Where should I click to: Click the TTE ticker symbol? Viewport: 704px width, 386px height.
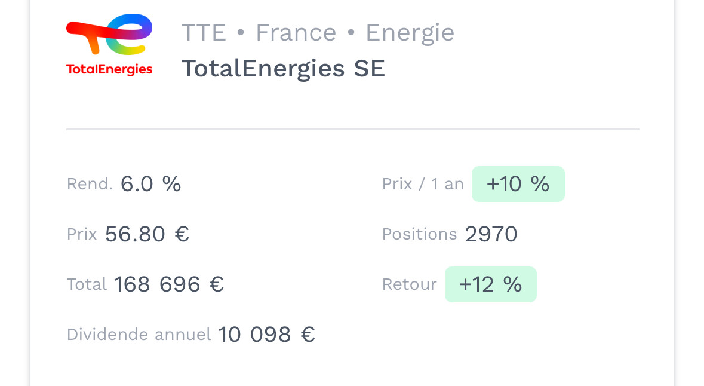pyautogui.click(x=204, y=33)
